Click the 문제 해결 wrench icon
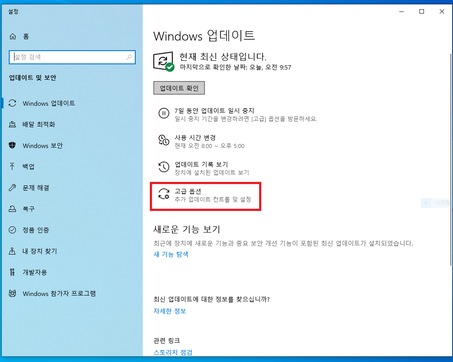This screenshot has width=453, height=362. [12, 188]
